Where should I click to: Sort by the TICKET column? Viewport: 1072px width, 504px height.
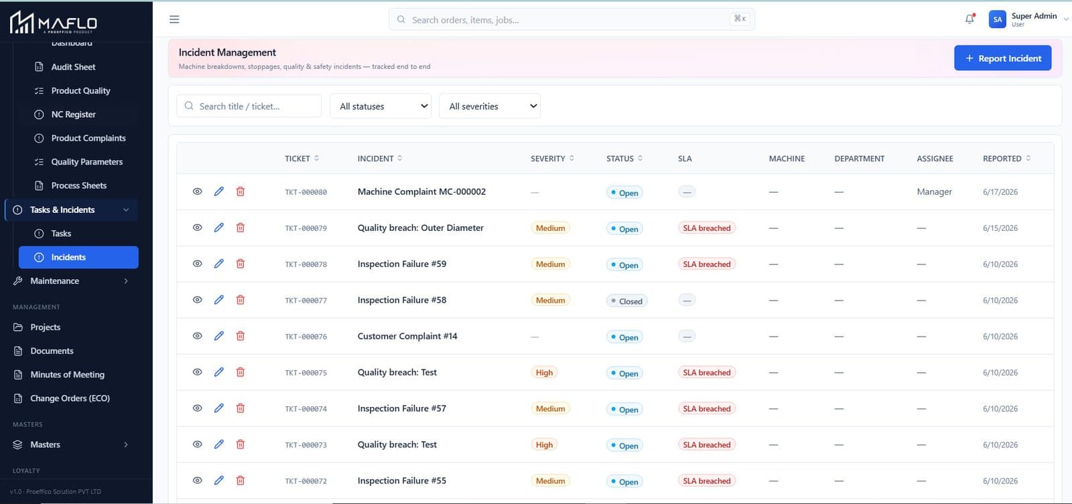pos(302,159)
